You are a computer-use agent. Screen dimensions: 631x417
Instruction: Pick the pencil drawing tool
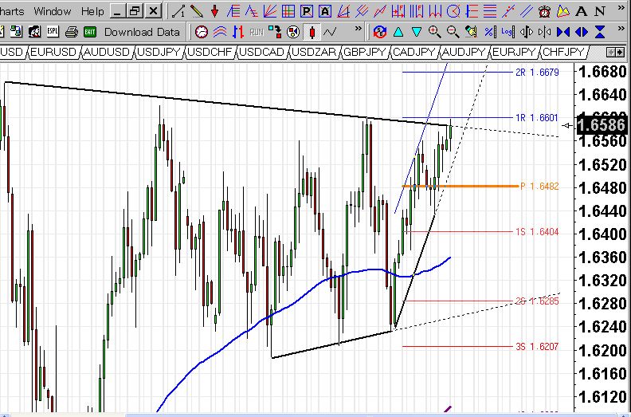click(x=196, y=11)
